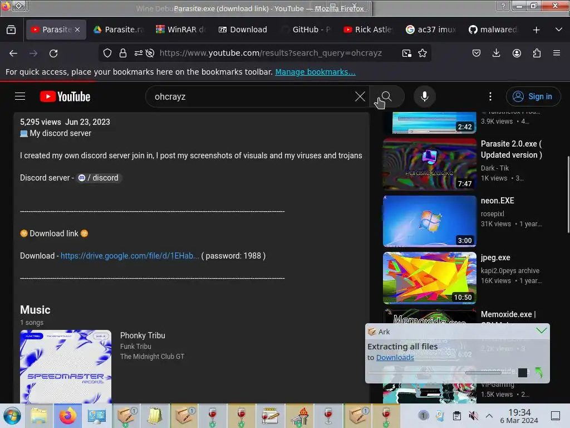Screen dimensions: 570x428
Task: Go back to previous page
Action: pyautogui.click(x=13, y=53)
